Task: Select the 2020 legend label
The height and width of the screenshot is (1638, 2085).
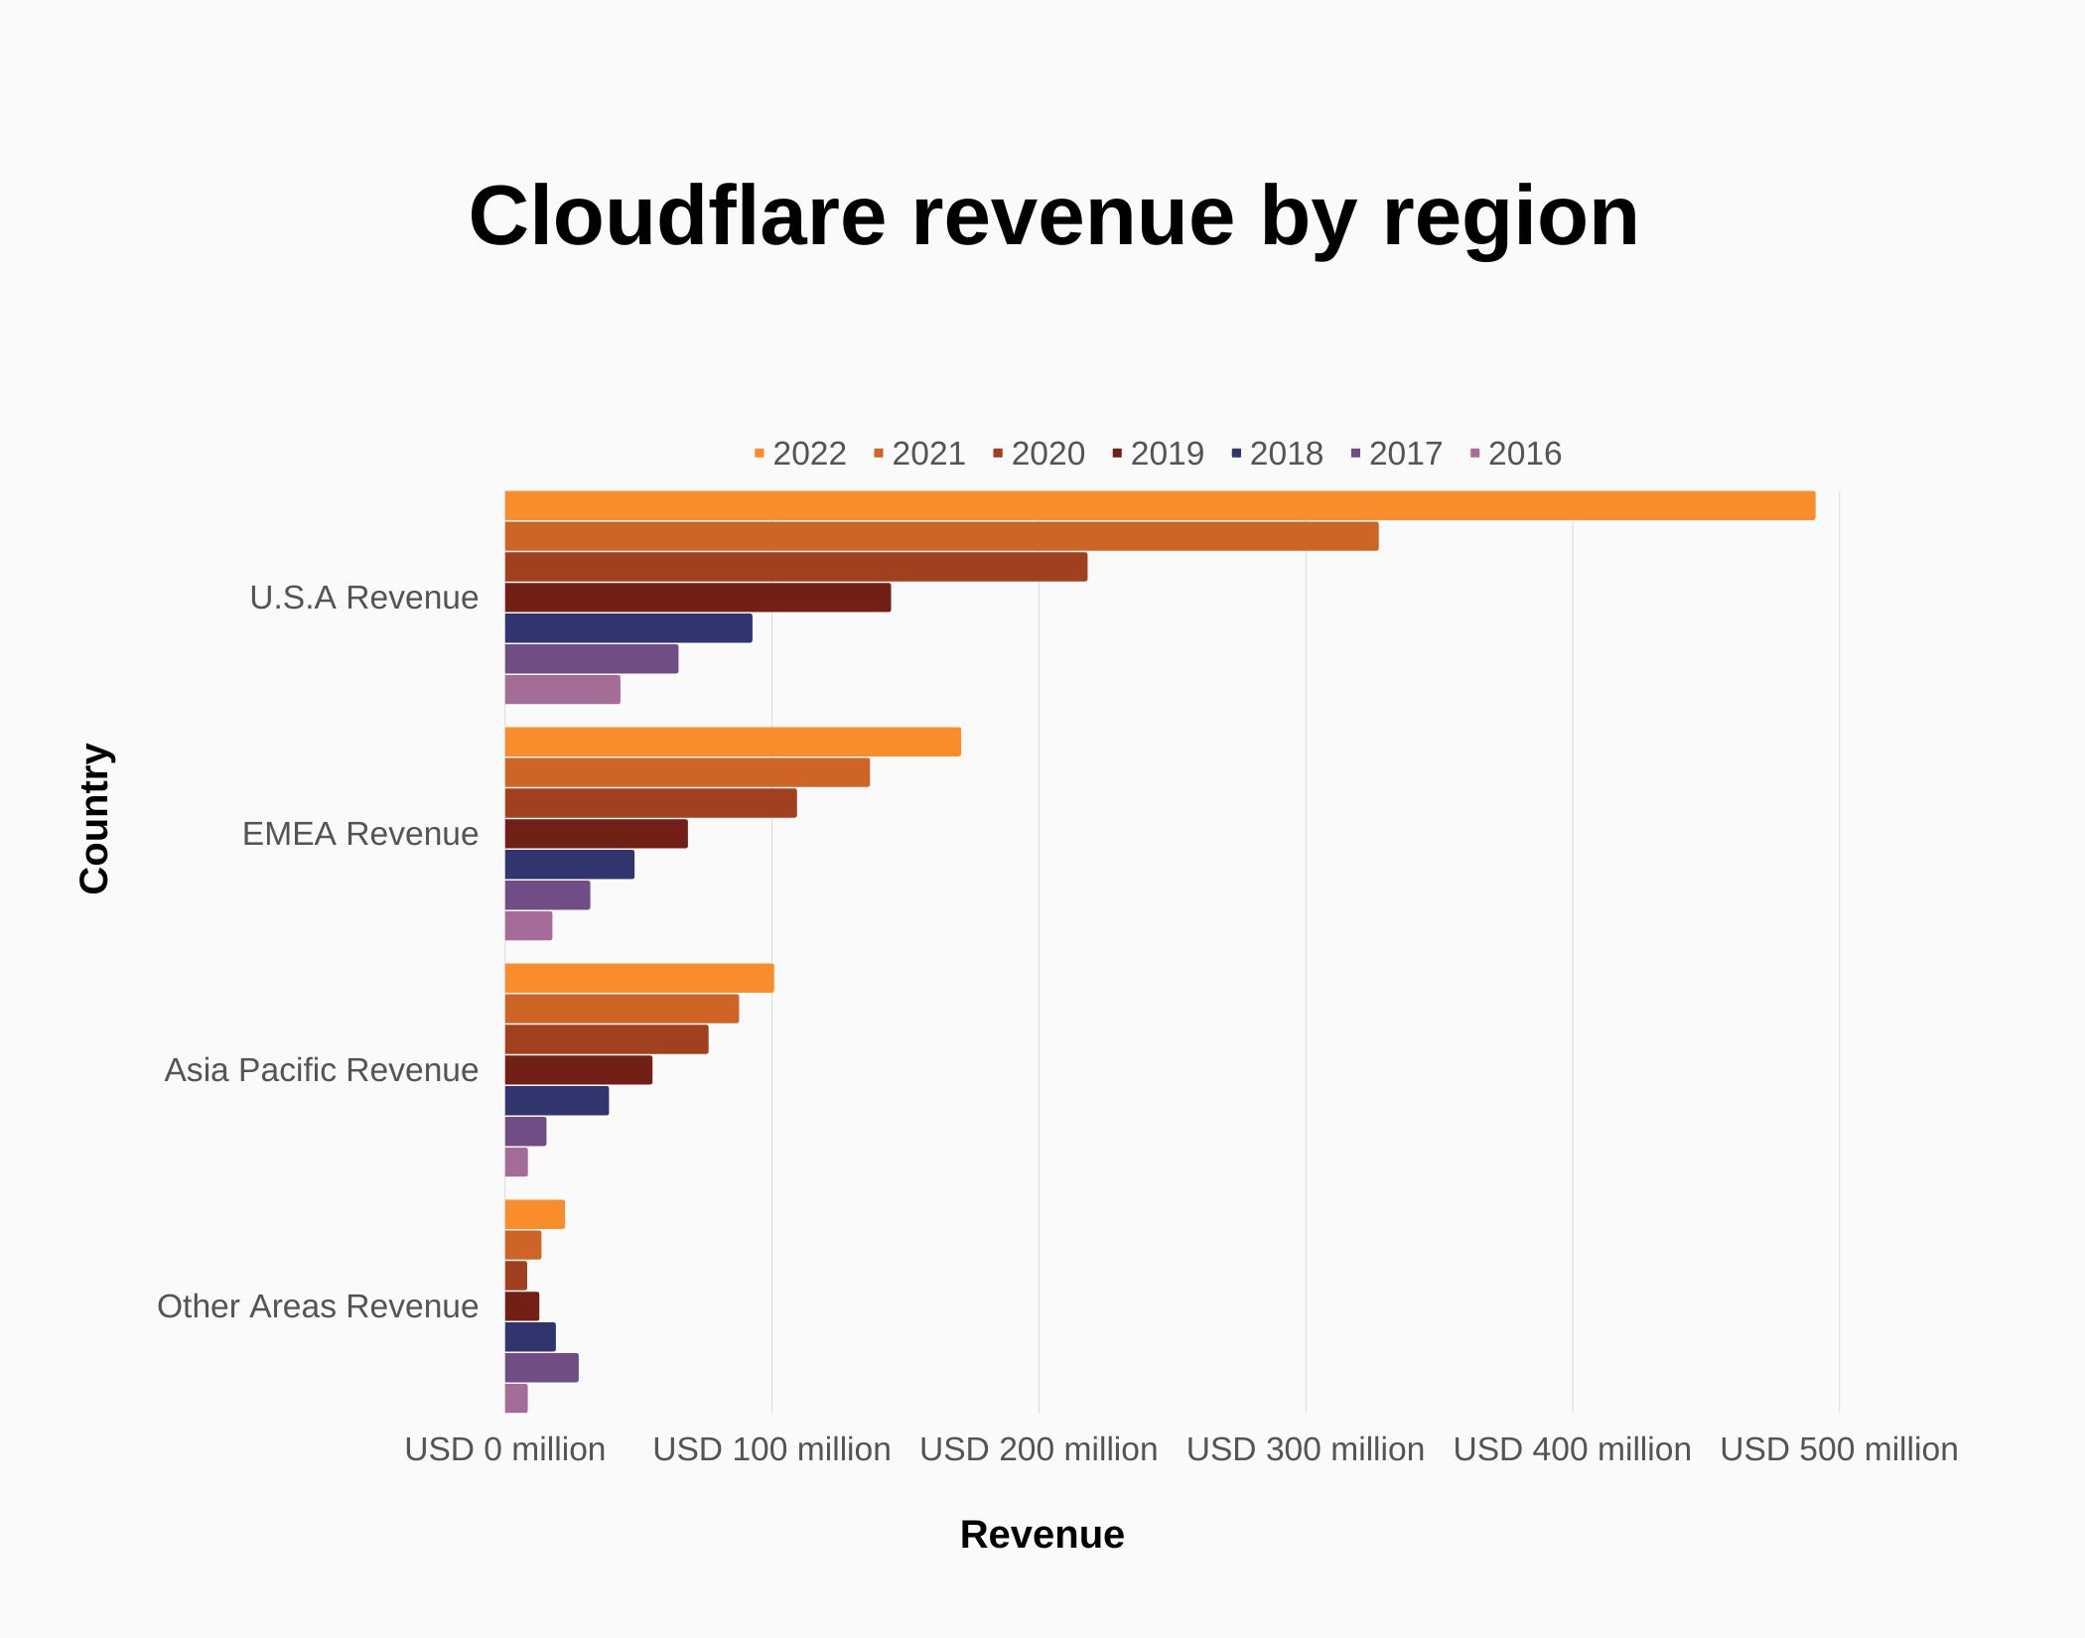Action: coord(1047,454)
